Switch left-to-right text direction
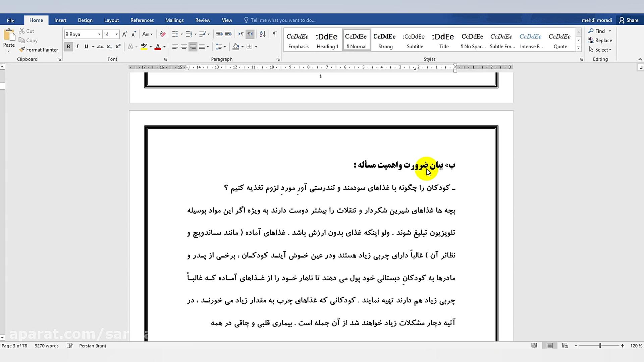This screenshot has width=644, height=362. [x=241, y=34]
